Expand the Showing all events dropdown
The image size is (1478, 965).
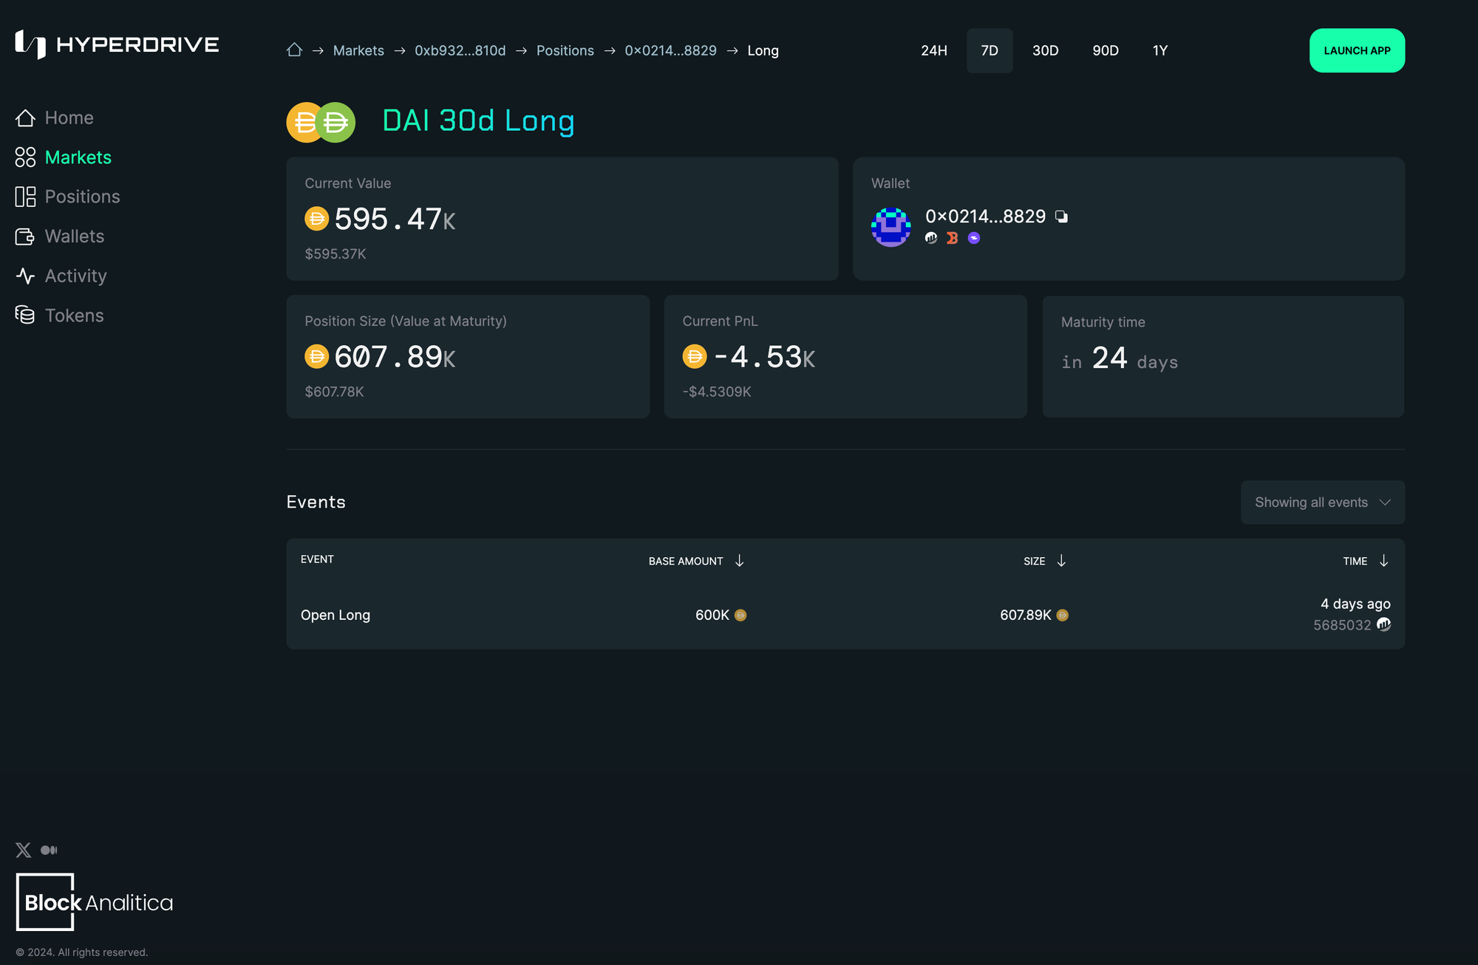[x=1322, y=502]
